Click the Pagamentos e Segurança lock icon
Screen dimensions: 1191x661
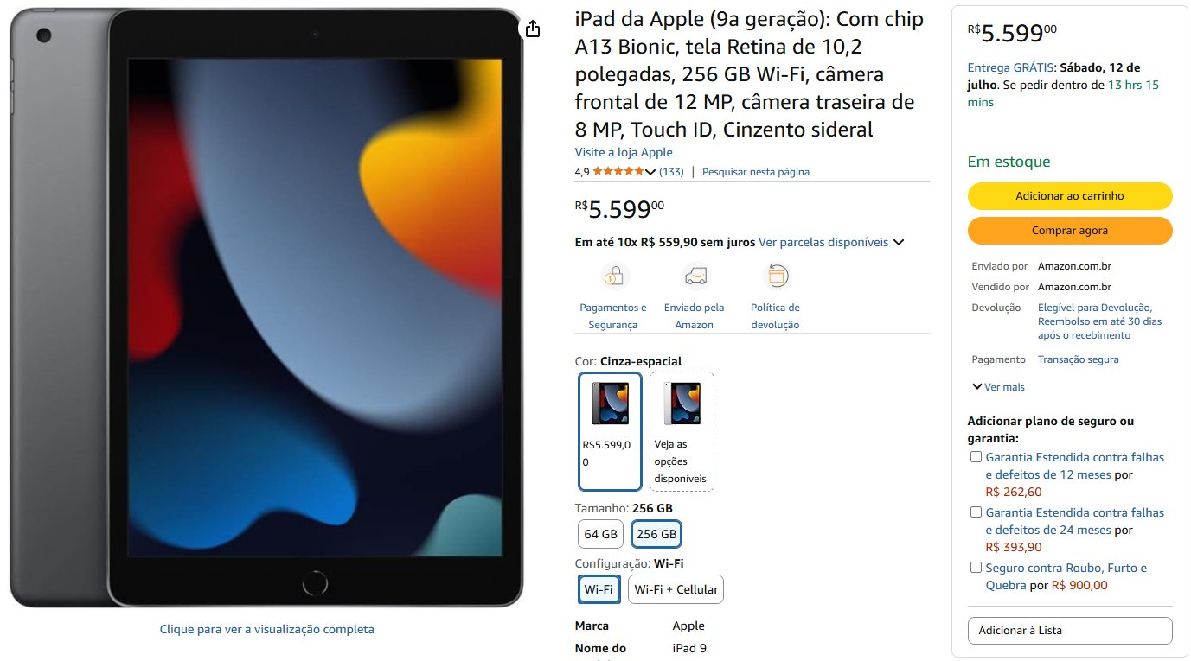613,276
